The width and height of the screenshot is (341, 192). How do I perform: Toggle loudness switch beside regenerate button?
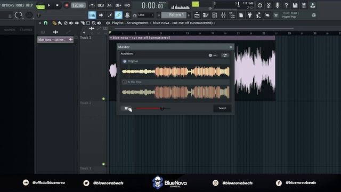(x=213, y=55)
